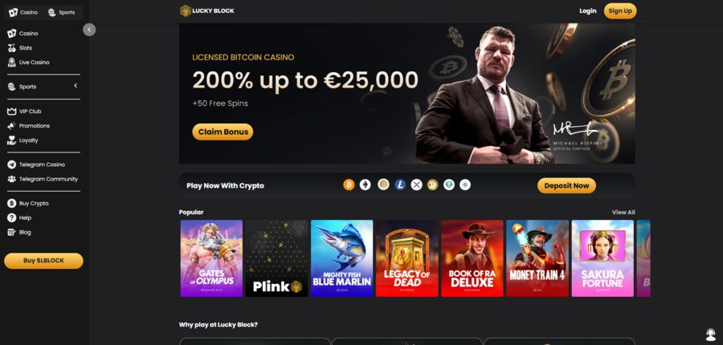Open the Gates of Olympus game thumbnail

click(211, 258)
